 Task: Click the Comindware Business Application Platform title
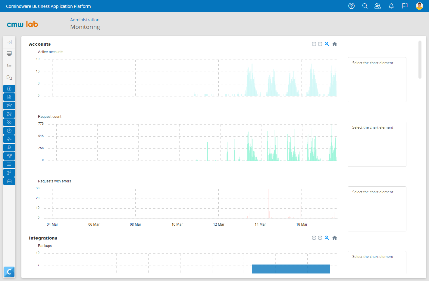49,6
